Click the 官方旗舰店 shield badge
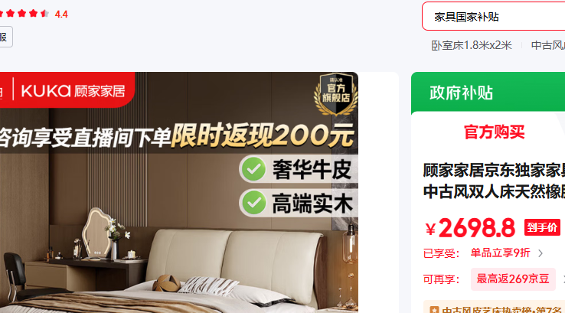This screenshot has height=313, width=565. (335, 94)
